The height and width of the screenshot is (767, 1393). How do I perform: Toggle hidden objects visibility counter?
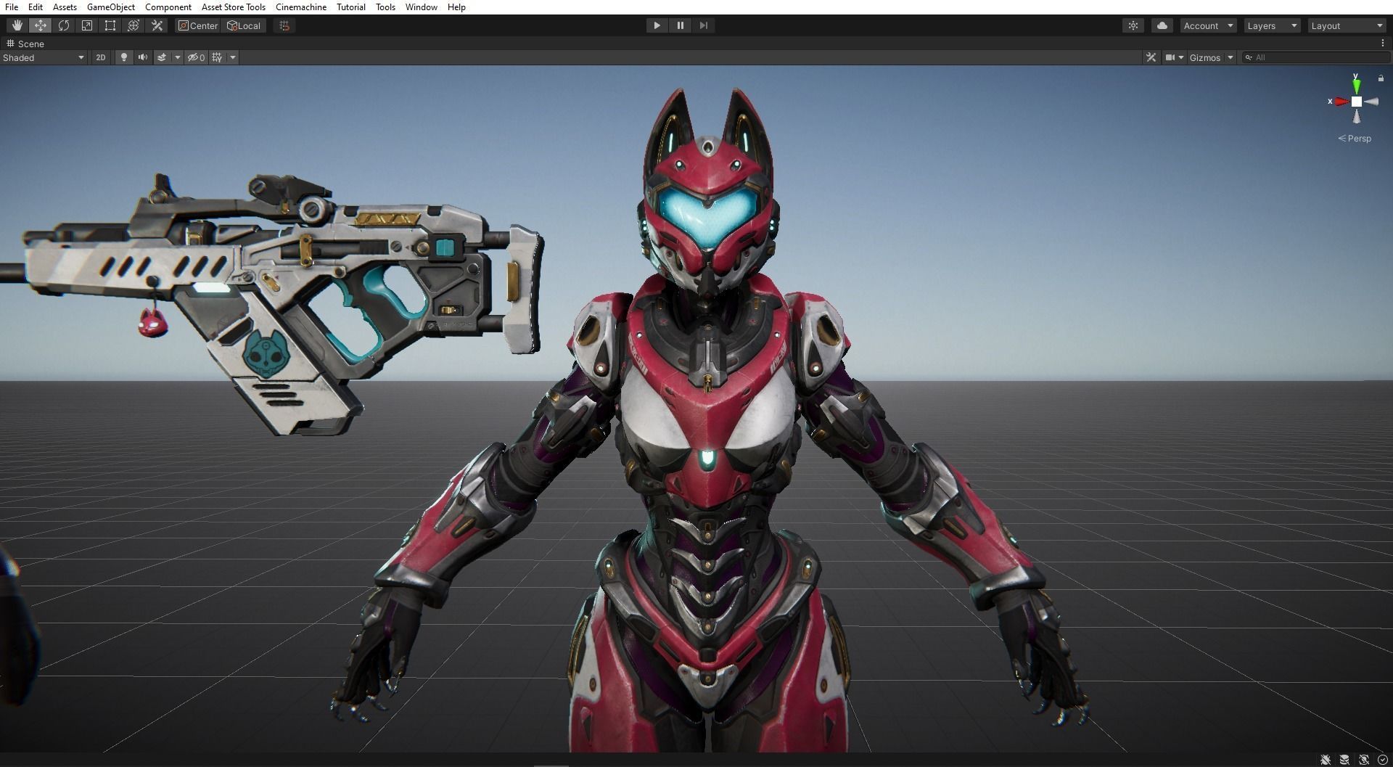(196, 57)
